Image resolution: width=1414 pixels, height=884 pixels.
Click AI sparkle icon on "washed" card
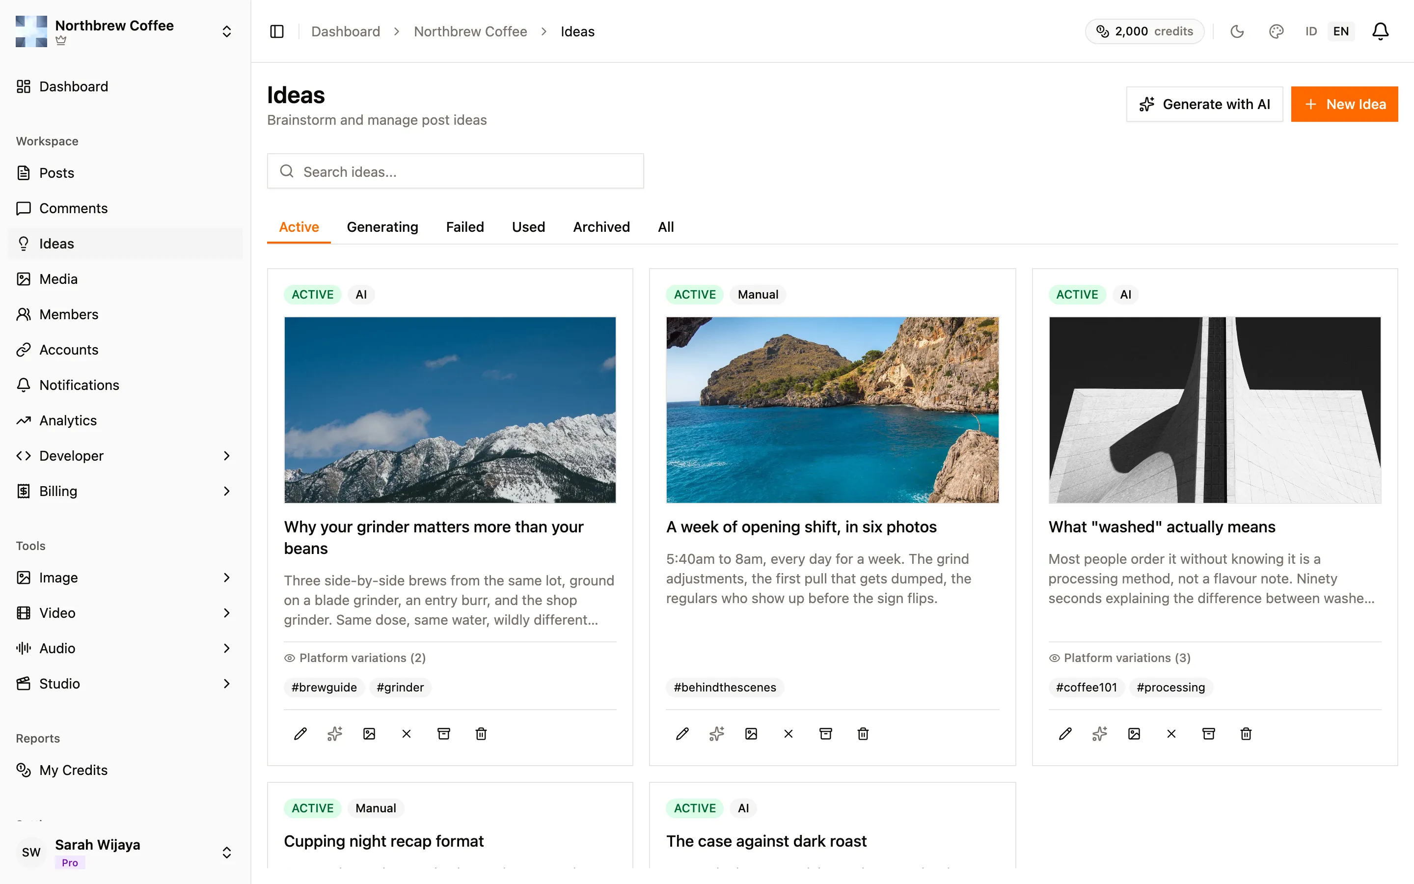(1100, 734)
